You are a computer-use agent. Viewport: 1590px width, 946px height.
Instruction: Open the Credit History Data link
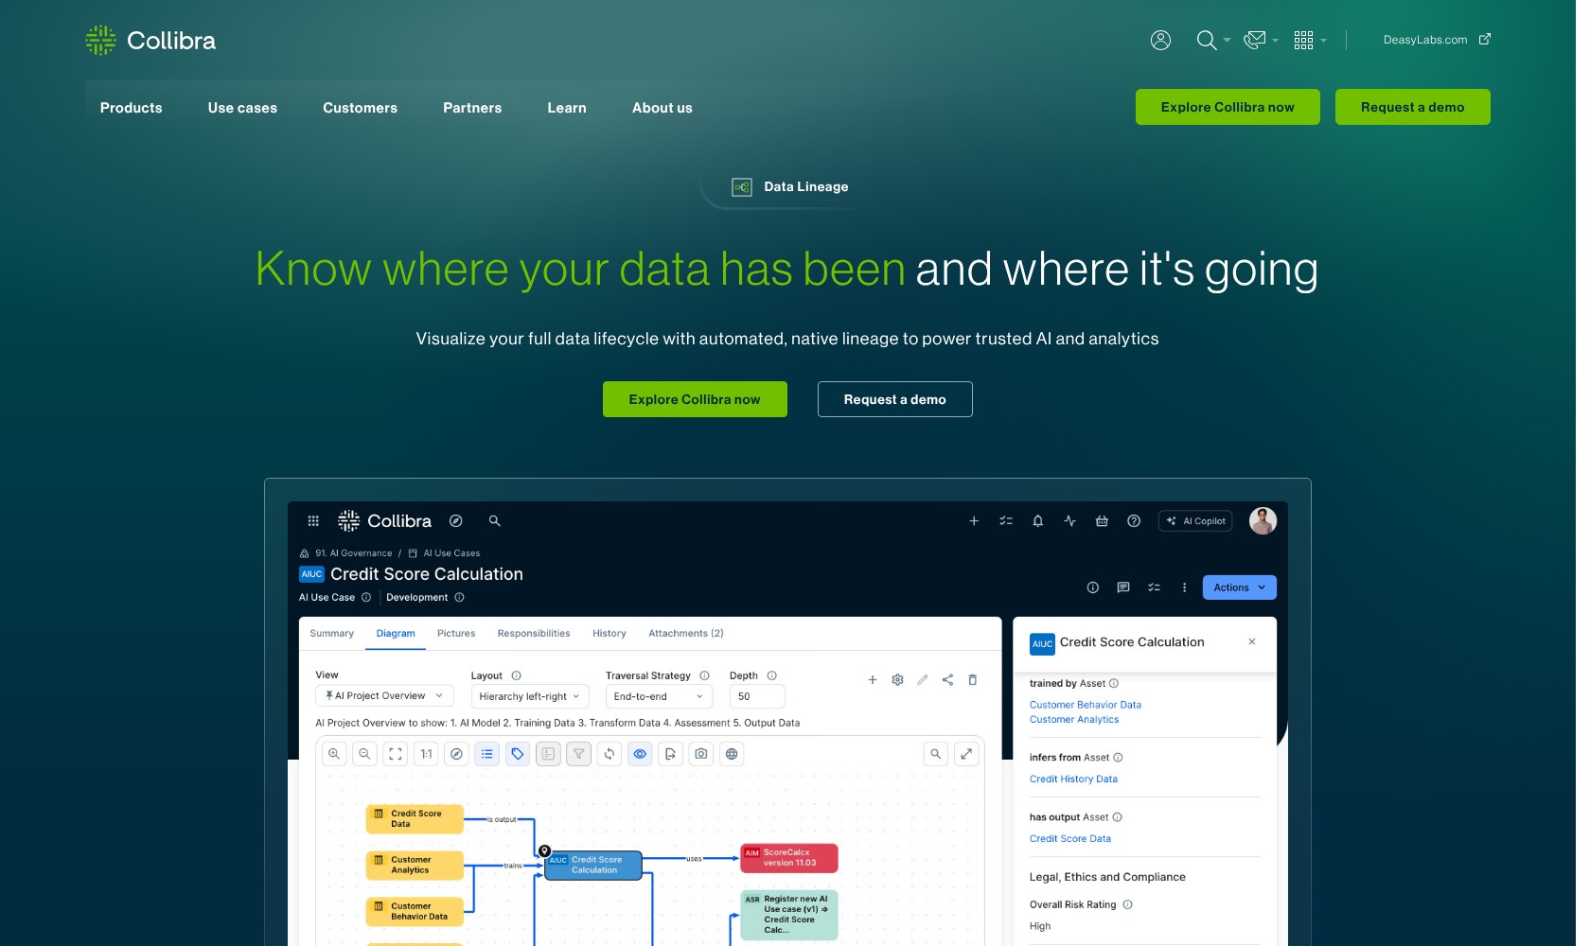pos(1073,780)
